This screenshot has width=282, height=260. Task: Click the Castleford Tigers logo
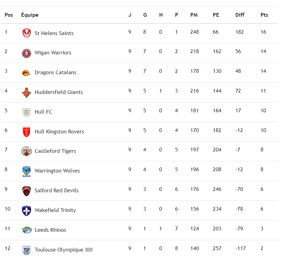[27, 151]
